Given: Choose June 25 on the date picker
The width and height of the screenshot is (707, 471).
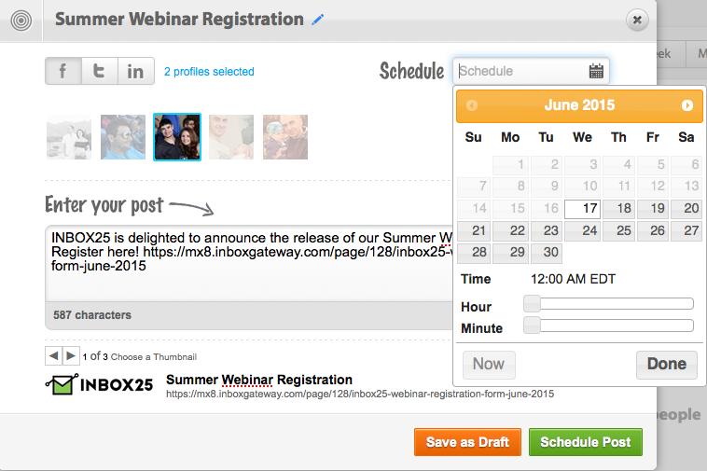Looking at the screenshot, I should 619,230.
